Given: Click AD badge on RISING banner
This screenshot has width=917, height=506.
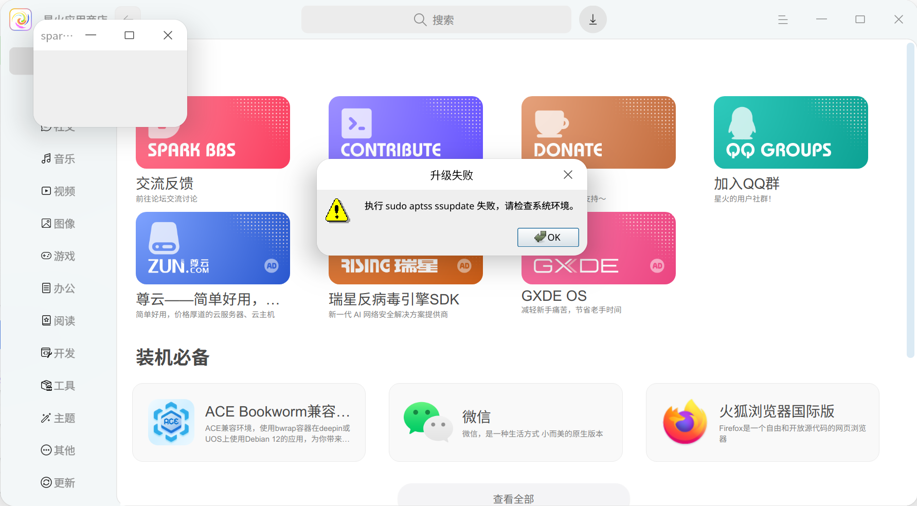Looking at the screenshot, I should point(464,266).
